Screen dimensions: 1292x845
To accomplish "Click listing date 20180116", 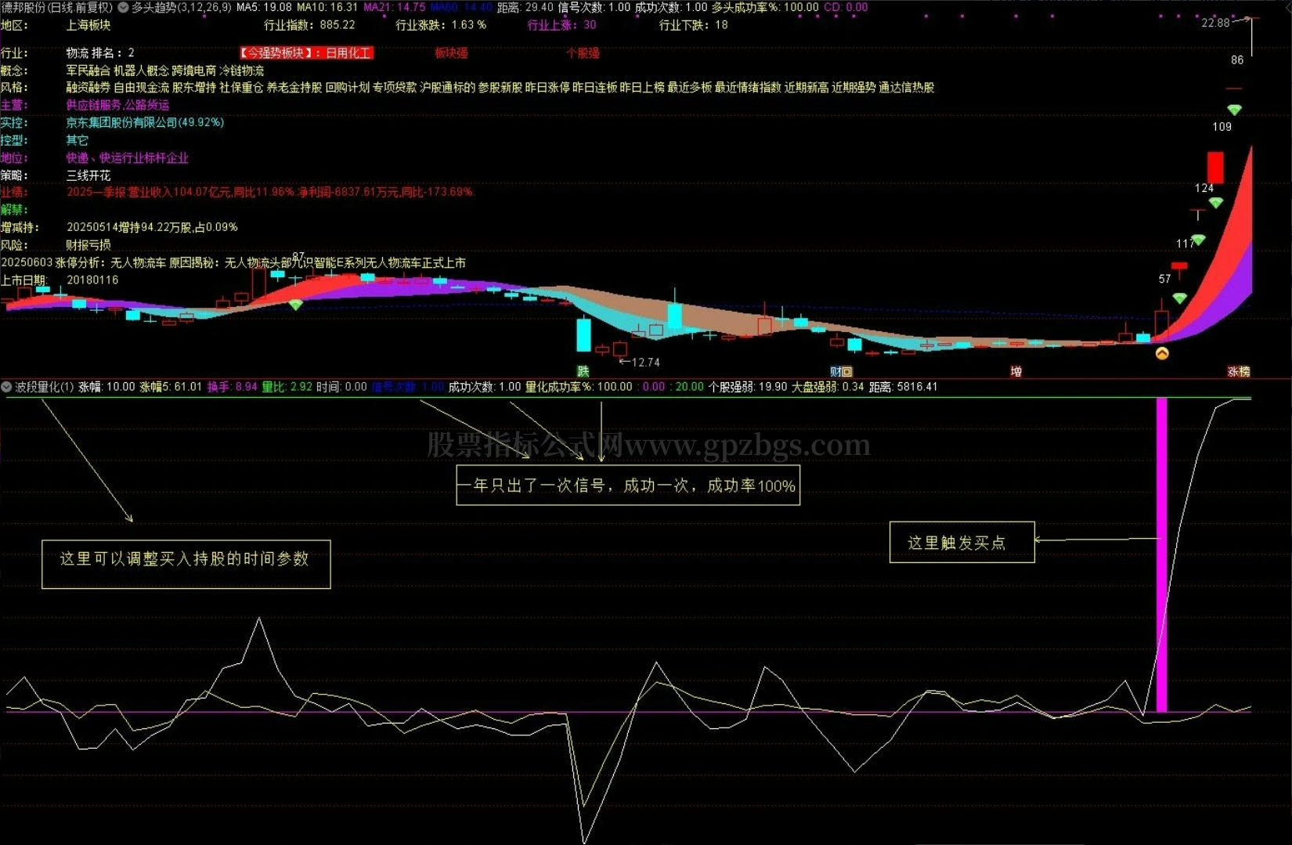I will 92,280.
